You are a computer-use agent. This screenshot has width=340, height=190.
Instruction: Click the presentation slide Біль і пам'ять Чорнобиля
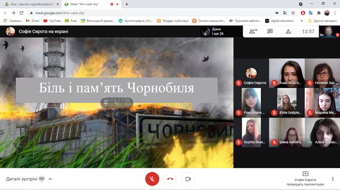tap(117, 103)
